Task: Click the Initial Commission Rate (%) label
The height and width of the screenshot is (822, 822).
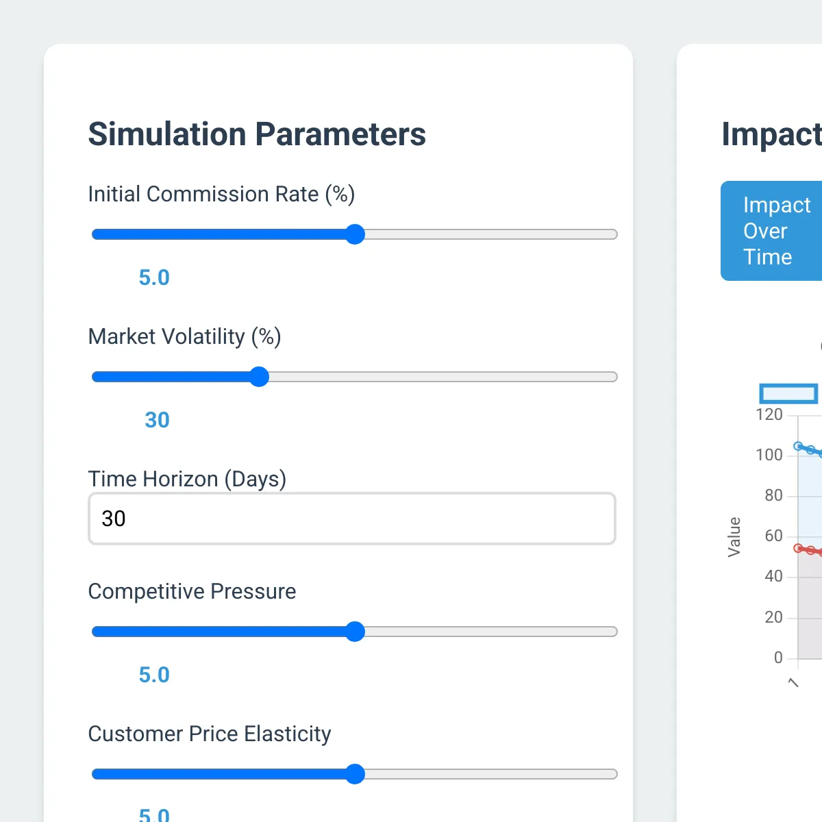Action: 221,194
